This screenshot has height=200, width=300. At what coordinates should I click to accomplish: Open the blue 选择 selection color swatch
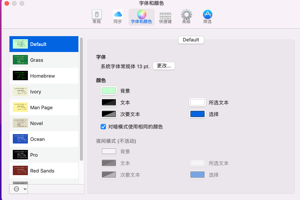coord(197,114)
